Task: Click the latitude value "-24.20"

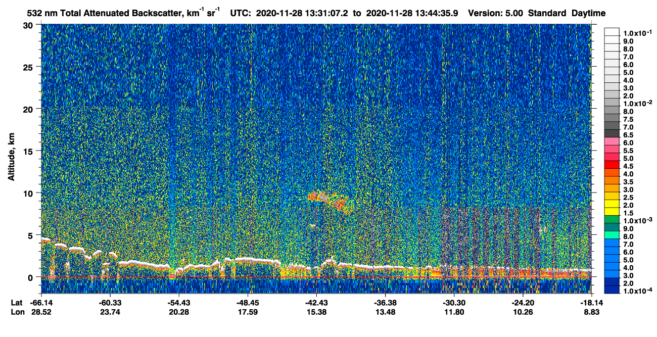Action: coord(523,303)
